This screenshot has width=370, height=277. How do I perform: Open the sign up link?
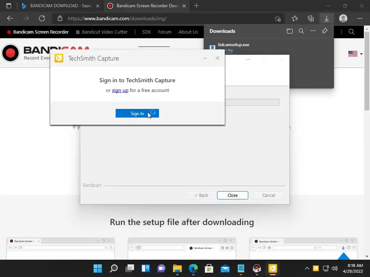(x=120, y=90)
